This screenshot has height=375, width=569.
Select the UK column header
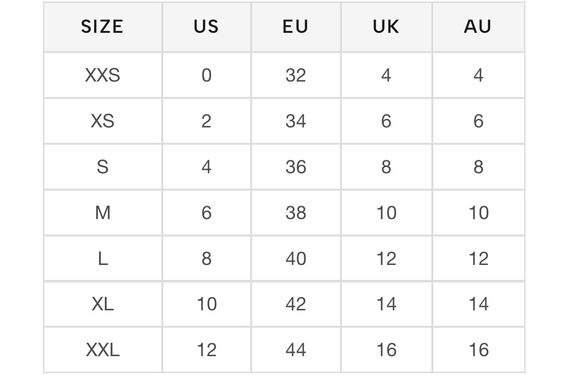(x=386, y=27)
